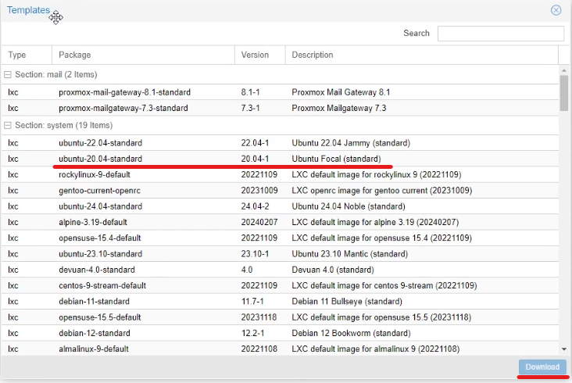This screenshot has height=383, width=572.
Task: Click Ubuntu Focal (standard) description
Action: 336,159
